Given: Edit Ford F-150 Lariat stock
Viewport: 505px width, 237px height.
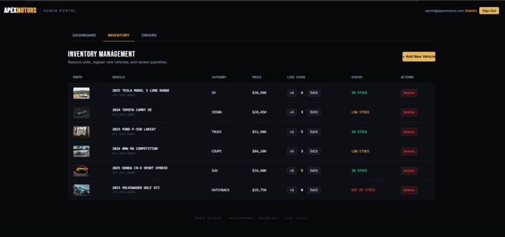Looking at the screenshot, I should pos(314,132).
